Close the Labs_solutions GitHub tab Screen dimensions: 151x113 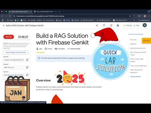pos(56,12)
